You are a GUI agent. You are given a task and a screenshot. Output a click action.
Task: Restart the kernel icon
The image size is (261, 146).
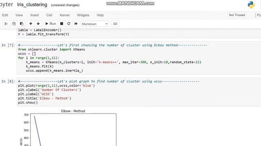click(x=69, y=24)
